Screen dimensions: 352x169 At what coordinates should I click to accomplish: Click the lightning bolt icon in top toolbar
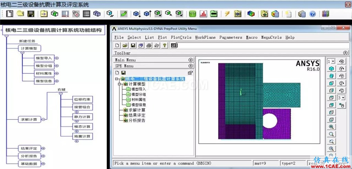[x=227, y=14]
